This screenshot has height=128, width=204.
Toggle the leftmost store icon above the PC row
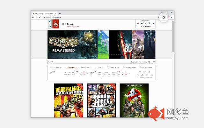pyautogui.click(x=140, y=72)
